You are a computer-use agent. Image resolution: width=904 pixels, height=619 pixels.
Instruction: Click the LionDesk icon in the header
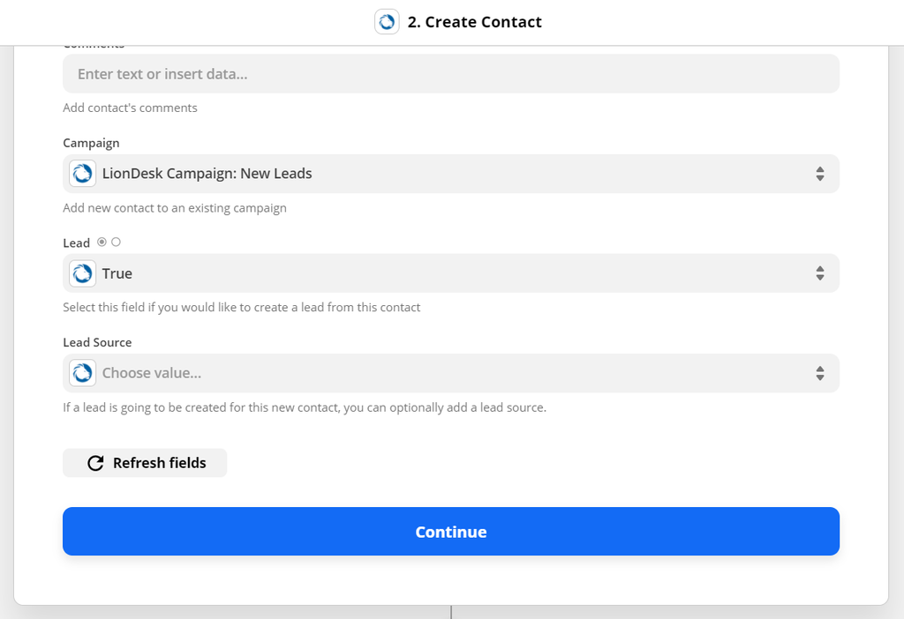click(x=387, y=21)
